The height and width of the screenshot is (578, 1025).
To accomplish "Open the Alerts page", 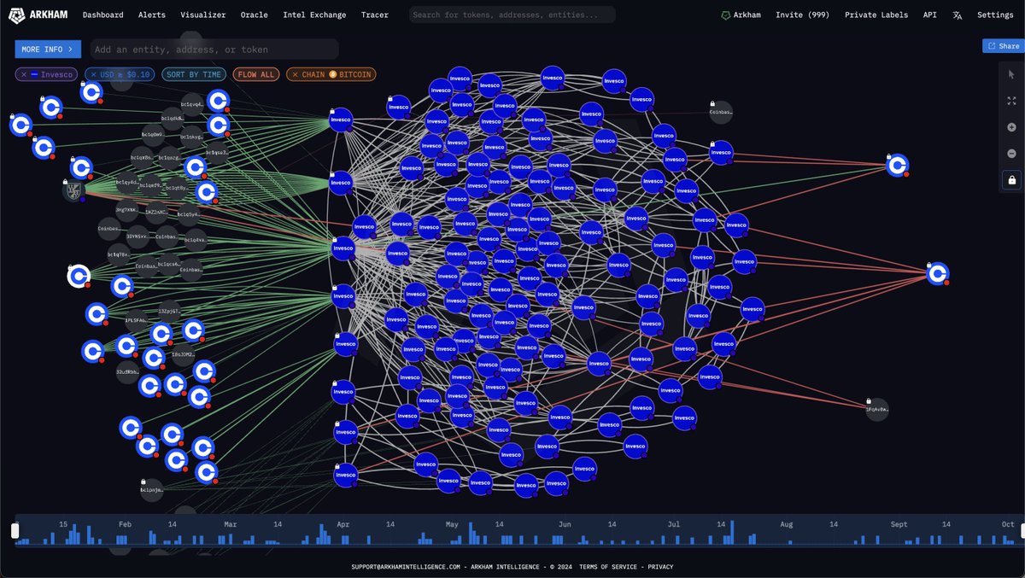I will 152,15.
